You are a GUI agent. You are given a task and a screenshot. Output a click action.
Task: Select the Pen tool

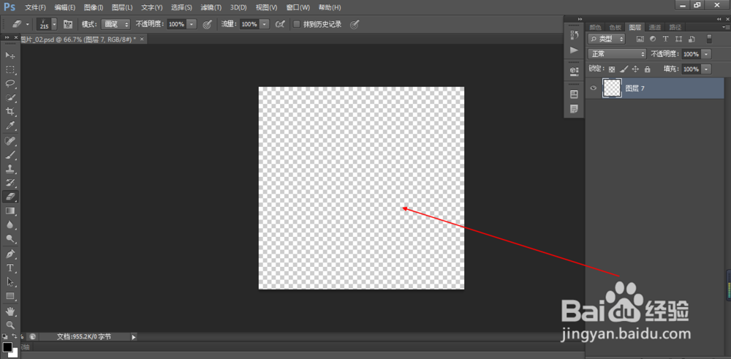(x=10, y=254)
